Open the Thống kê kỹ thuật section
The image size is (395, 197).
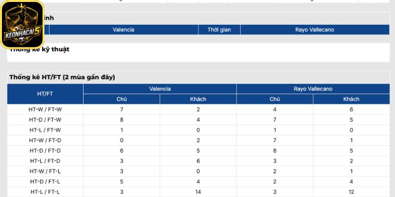[39, 49]
